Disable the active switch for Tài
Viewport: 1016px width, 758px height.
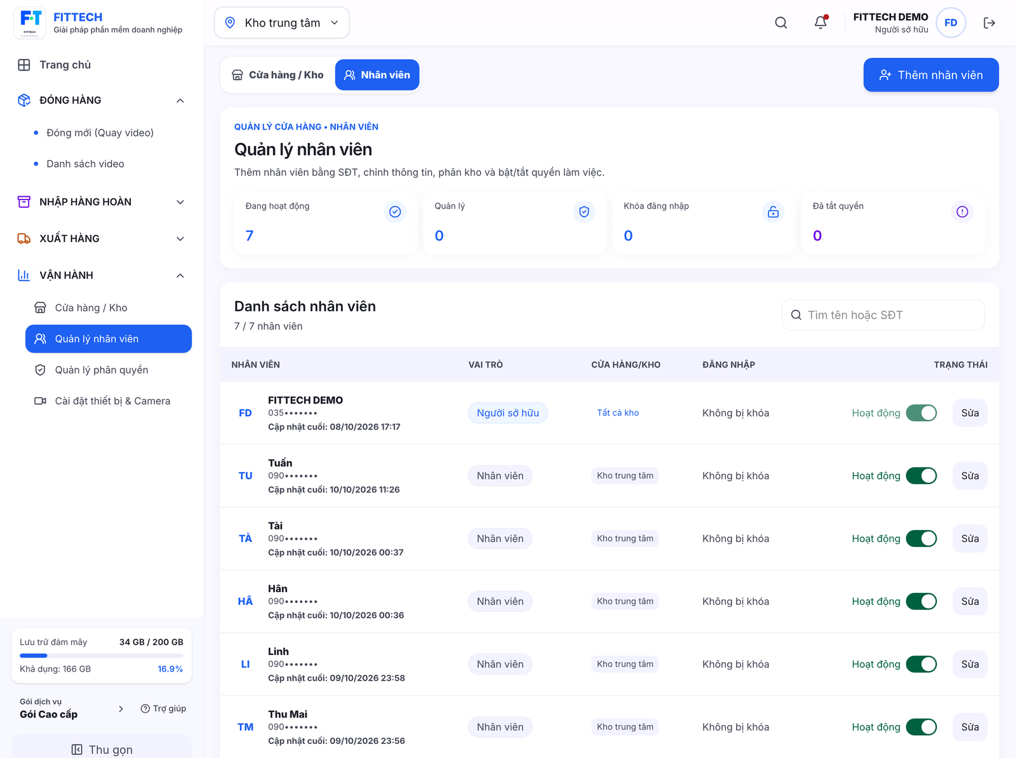921,539
